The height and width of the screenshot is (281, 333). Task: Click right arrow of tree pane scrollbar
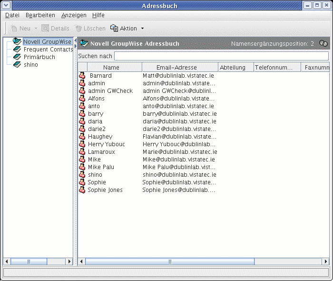[x=69, y=261]
